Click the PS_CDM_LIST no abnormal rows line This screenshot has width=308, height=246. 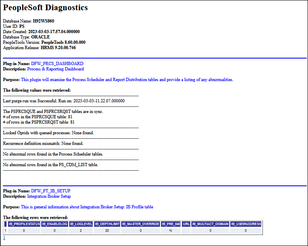coord(50,165)
